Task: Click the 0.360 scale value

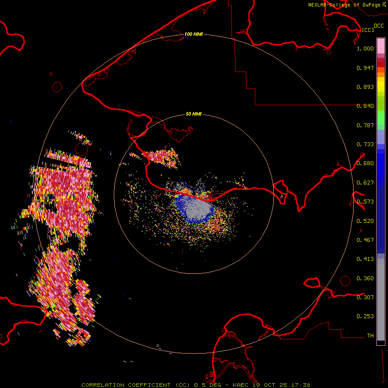Action: click(x=365, y=278)
